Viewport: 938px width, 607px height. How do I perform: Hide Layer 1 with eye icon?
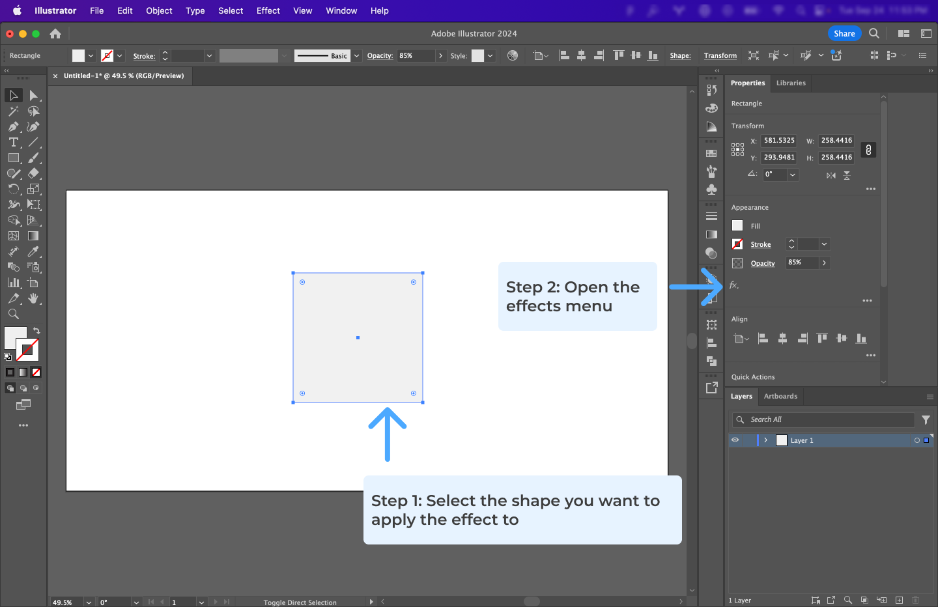[735, 440]
